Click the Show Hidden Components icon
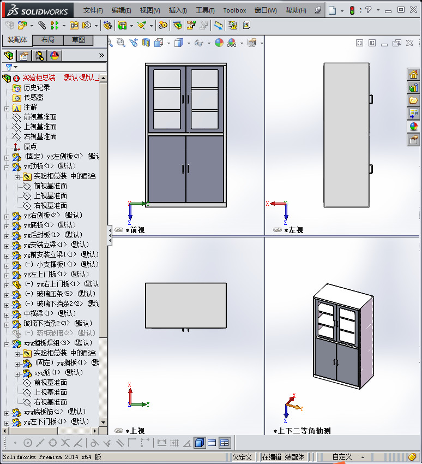 (107, 26)
